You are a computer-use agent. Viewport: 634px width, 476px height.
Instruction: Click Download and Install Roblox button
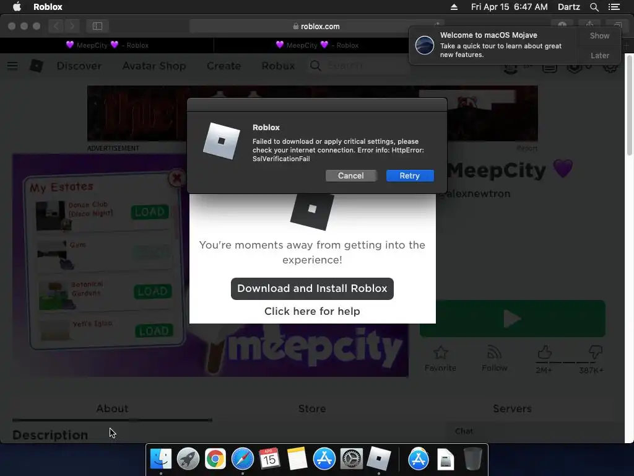[312, 289]
